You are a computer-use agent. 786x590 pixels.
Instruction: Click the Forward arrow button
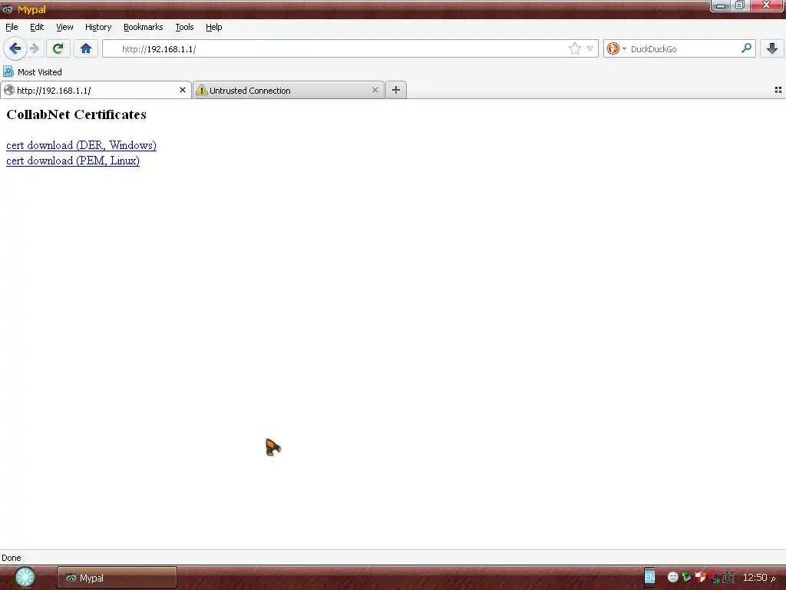pyautogui.click(x=34, y=48)
